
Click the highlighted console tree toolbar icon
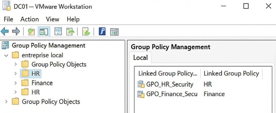point(44,32)
